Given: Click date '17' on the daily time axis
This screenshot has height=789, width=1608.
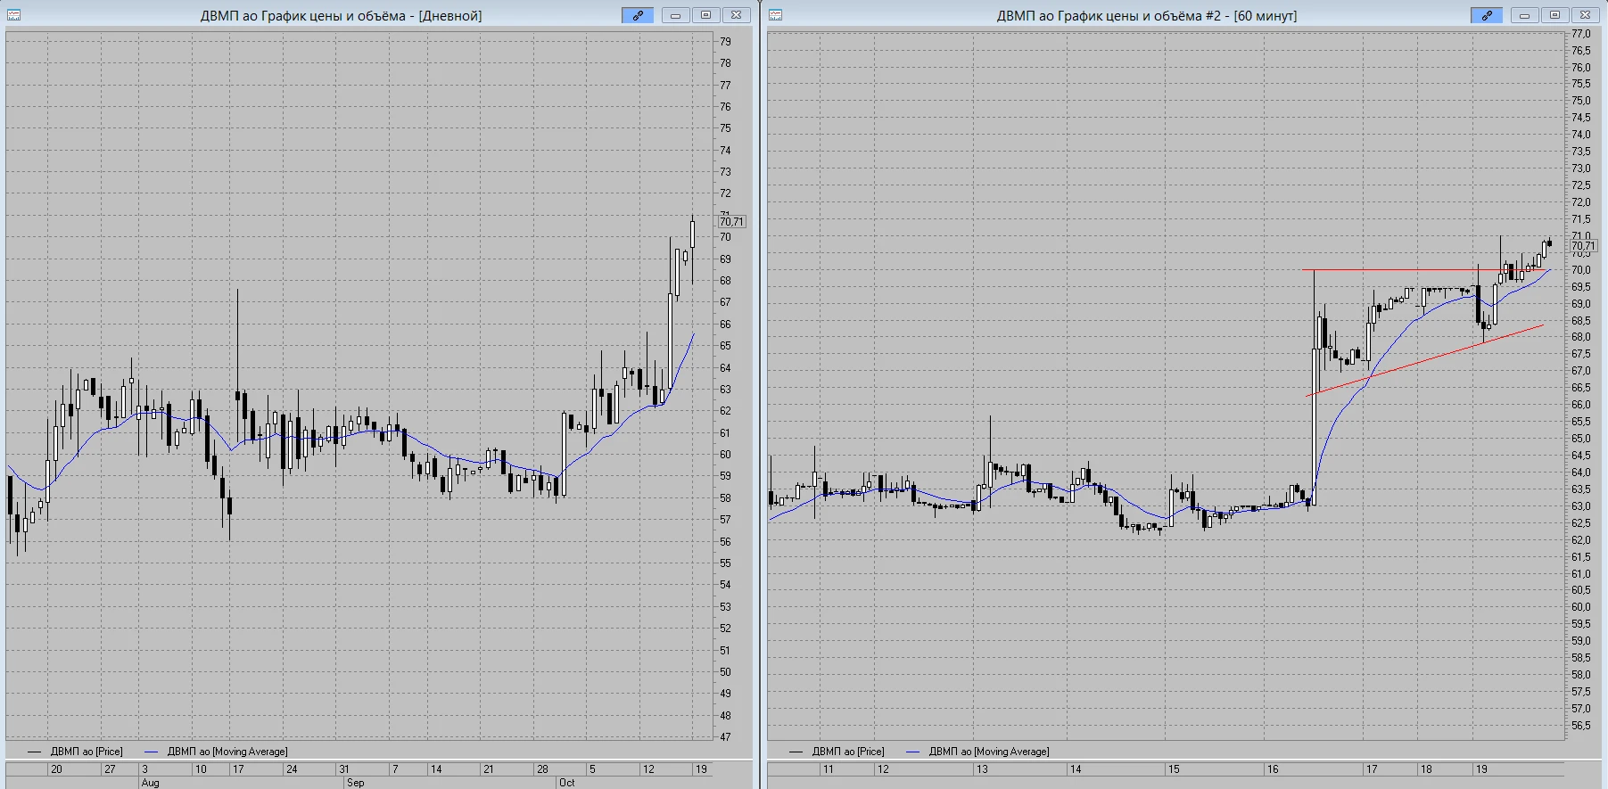Looking at the screenshot, I should [238, 769].
